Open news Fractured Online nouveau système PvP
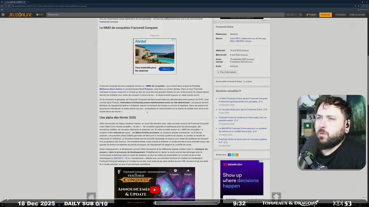The image size is (369, 207). pos(242,141)
